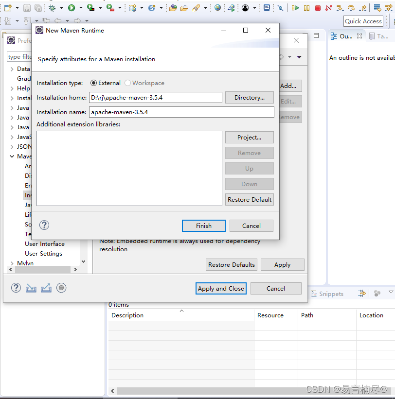This screenshot has width=395, height=399.
Task: Switch to the Snippets tab
Action: coord(327,294)
